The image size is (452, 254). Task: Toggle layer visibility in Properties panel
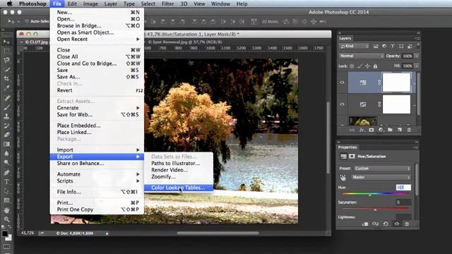pyautogui.click(x=397, y=224)
